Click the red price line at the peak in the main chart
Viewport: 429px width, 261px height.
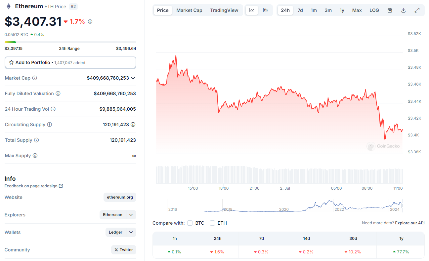pyautogui.click(x=176, y=56)
